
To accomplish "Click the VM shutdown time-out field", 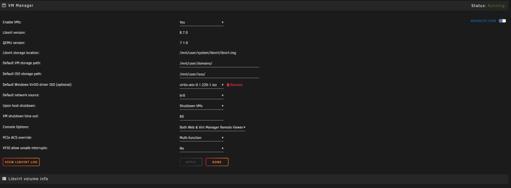I will tap(201, 116).
